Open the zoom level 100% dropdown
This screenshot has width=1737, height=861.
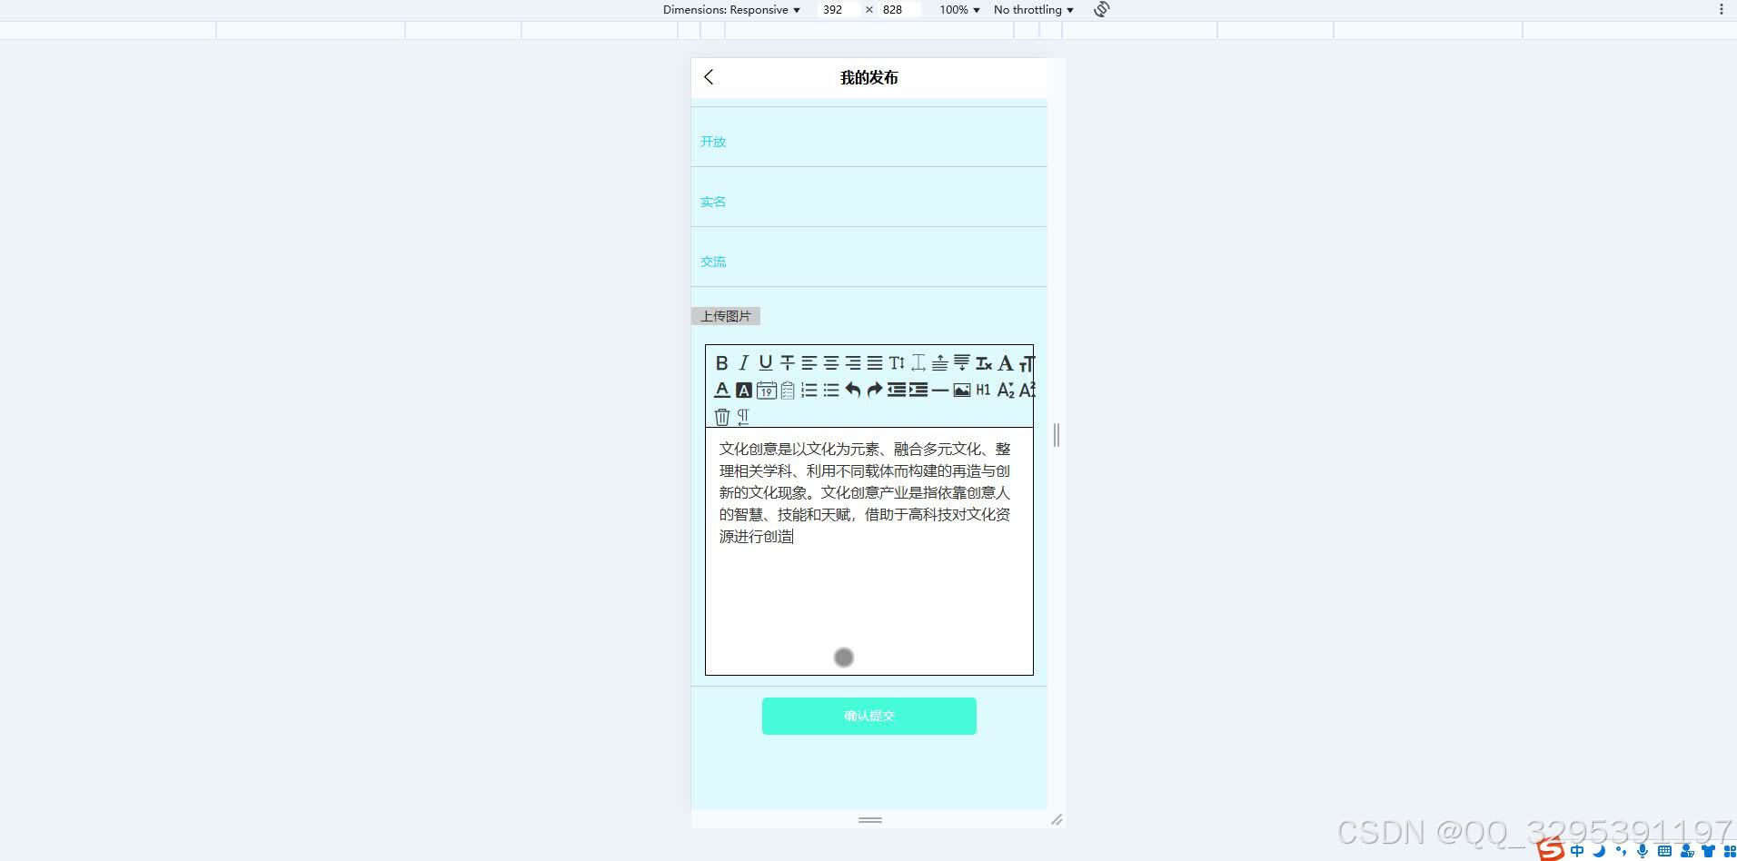tap(958, 9)
